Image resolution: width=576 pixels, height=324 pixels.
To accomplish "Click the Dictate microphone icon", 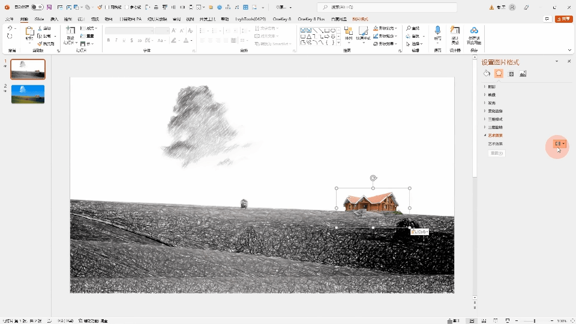I will tap(437, 31).
